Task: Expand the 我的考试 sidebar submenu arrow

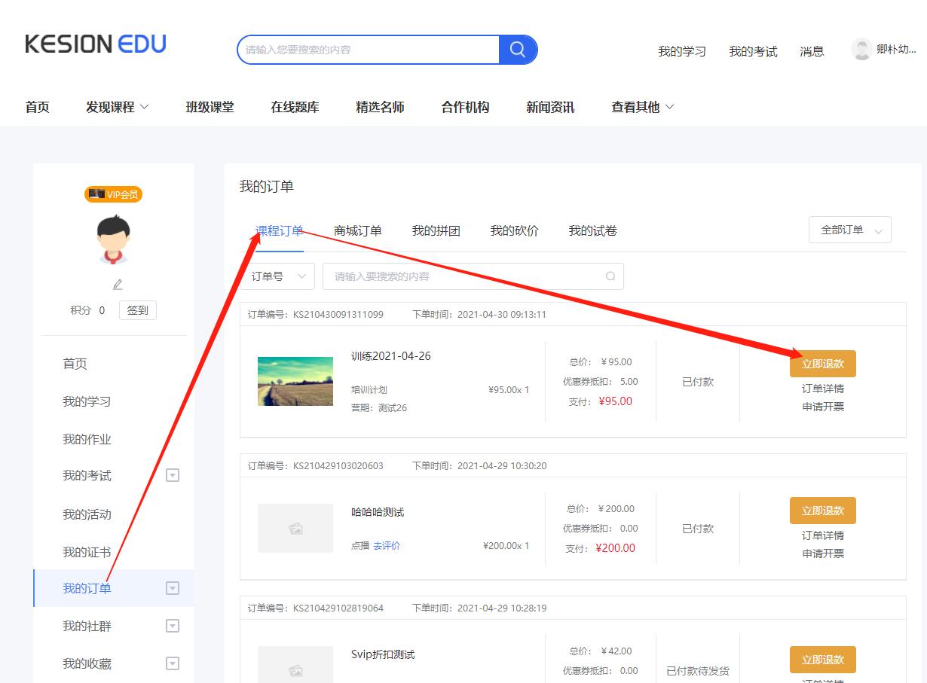Action: pos(173,475)
